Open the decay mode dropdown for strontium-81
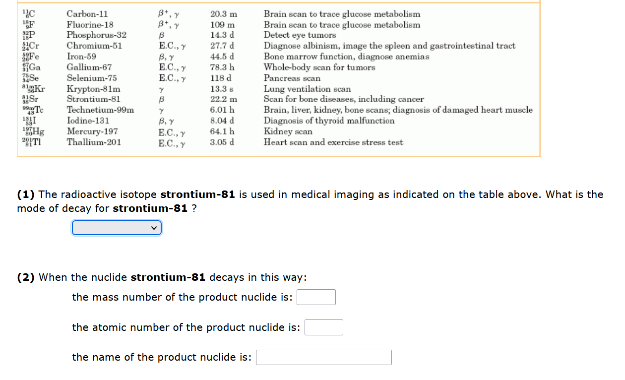The width and height of the screenshot is (625, 380). tap(117, 228)
